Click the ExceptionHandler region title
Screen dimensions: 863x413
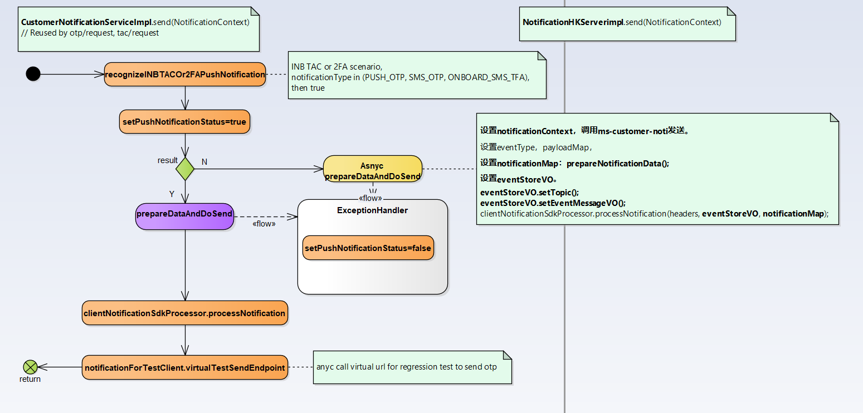(372, 210)
